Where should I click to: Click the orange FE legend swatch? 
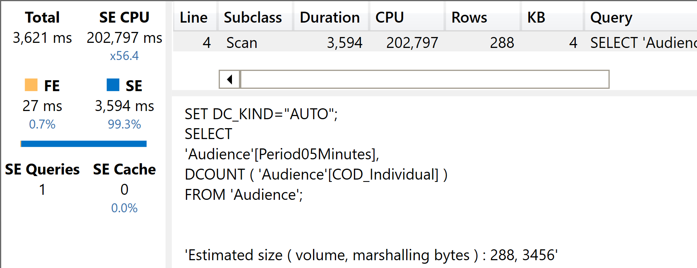(31, 85)
